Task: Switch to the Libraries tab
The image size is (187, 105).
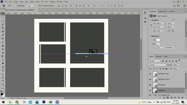Action: click(x=172, y=11)
